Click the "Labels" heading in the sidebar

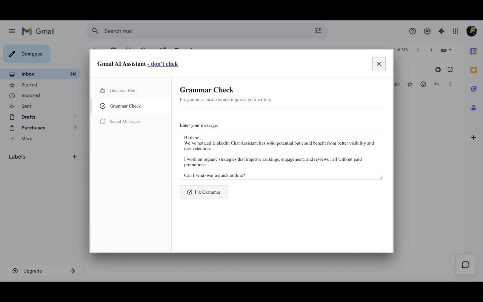[17, 157]
